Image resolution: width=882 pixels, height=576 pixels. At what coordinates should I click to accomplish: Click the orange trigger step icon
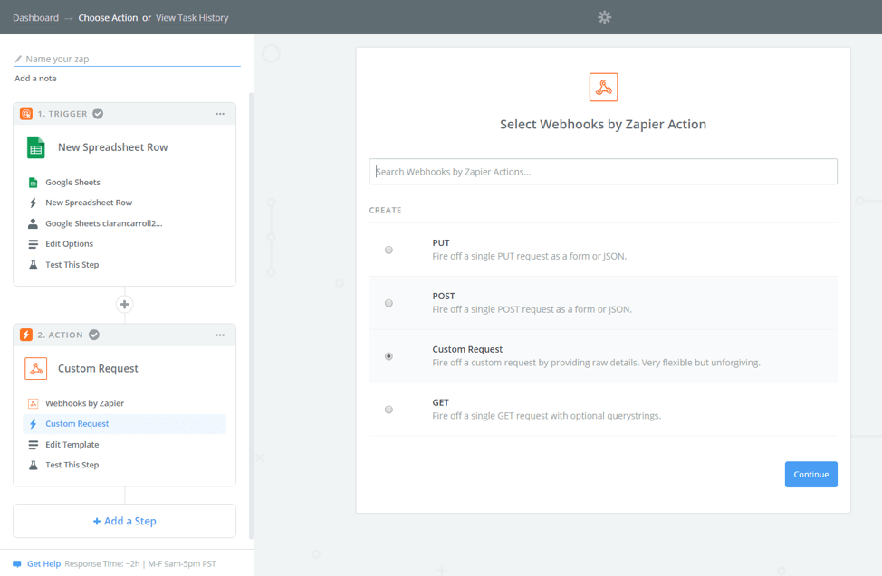[26, 114]
